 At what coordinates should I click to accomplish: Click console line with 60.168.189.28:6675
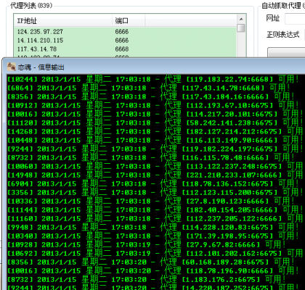(x=151, y=262)
